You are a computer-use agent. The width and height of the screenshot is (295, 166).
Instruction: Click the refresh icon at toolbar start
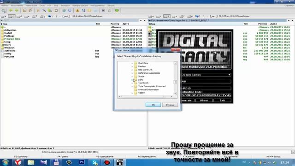coord(4,10)
